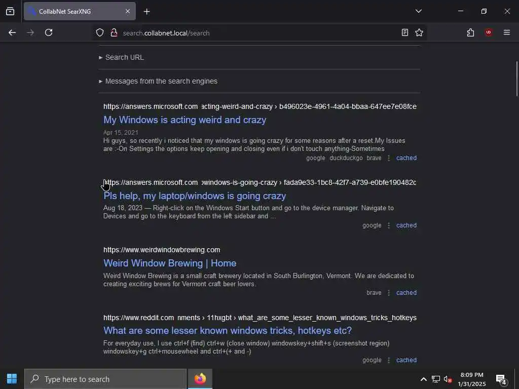Open a new tab with plus icon
The image size is (519, 389).
[146, 12]
